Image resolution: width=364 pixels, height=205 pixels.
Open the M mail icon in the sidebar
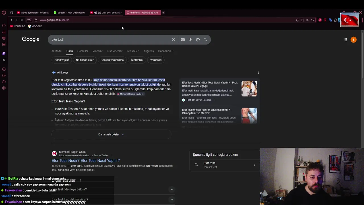click(4, 44)
